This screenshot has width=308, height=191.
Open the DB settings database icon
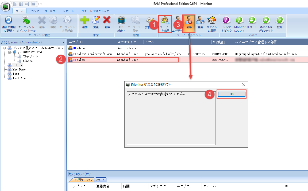click(121, 20)
